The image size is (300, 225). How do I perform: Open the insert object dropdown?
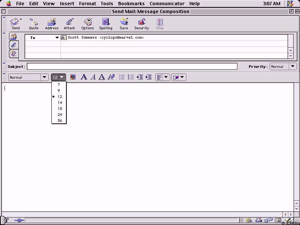pyautogui.click(x=179, y=77)
